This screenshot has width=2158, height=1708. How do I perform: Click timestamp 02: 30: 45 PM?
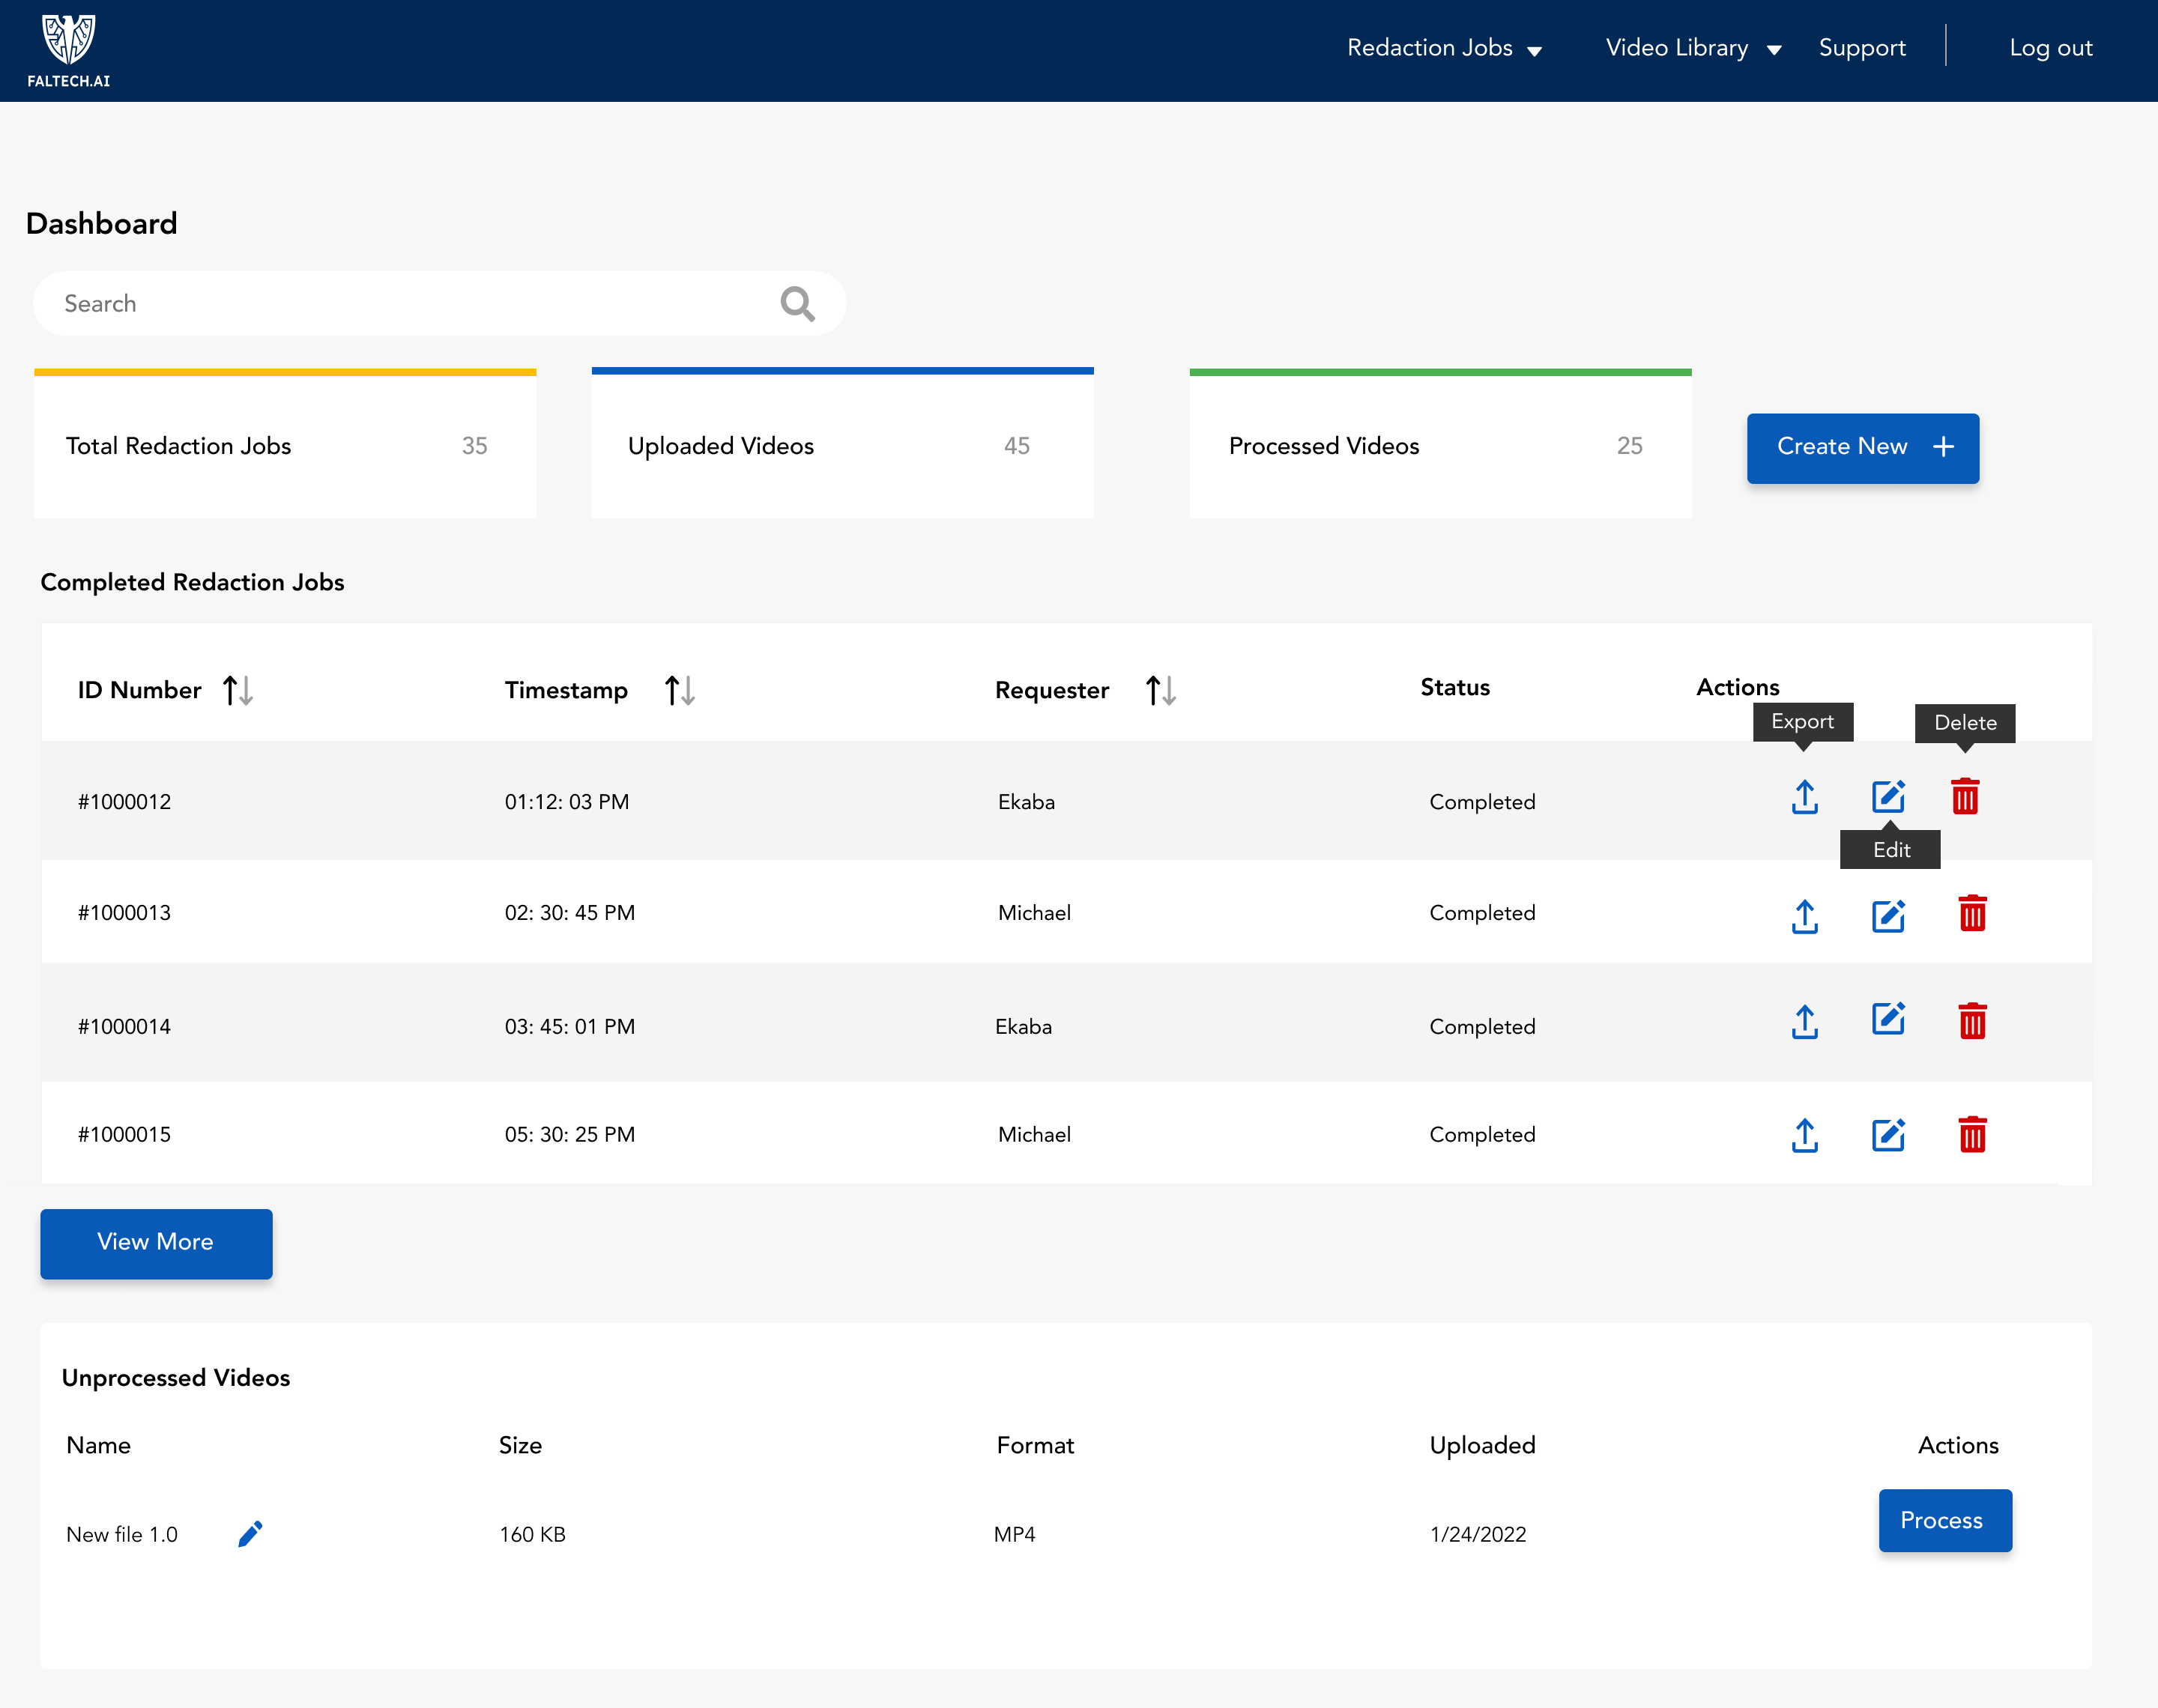pos(570,913)
